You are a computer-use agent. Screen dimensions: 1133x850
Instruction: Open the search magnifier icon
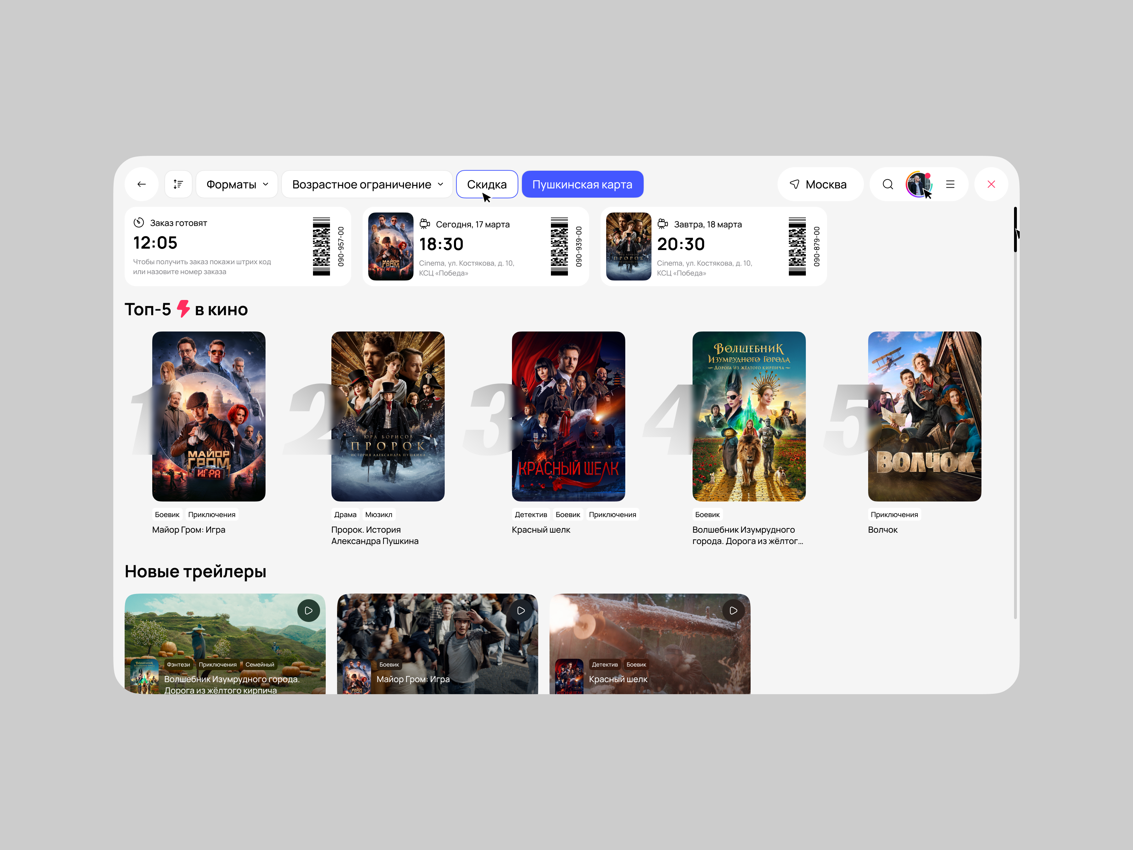(888, 185)
